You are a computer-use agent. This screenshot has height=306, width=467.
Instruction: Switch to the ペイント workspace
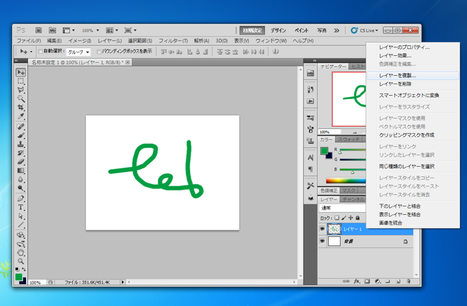pos(302,31)
